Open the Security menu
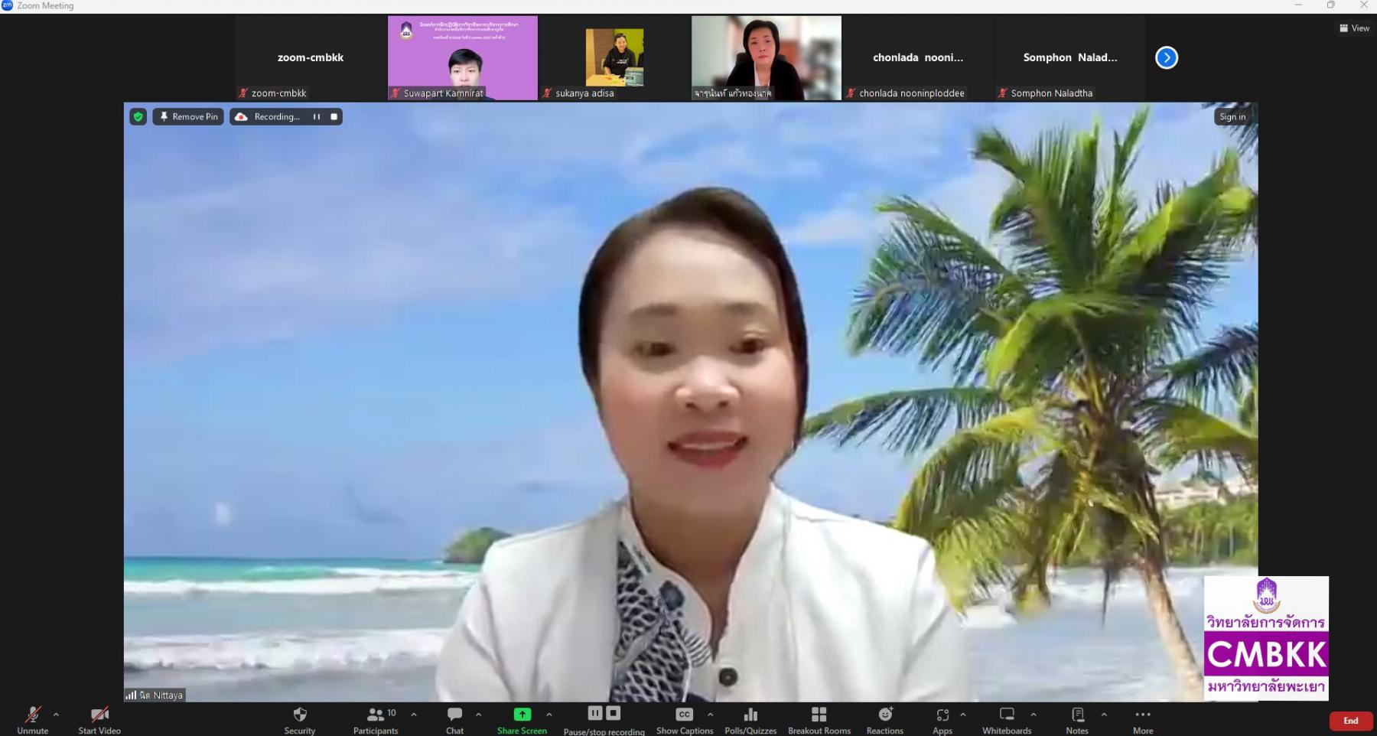 pyautogui.click(x=300, y=720)
